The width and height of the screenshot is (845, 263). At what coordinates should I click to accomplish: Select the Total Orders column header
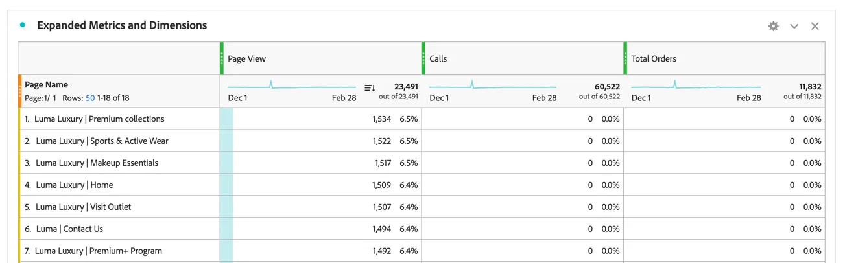[x=724, y=58]
